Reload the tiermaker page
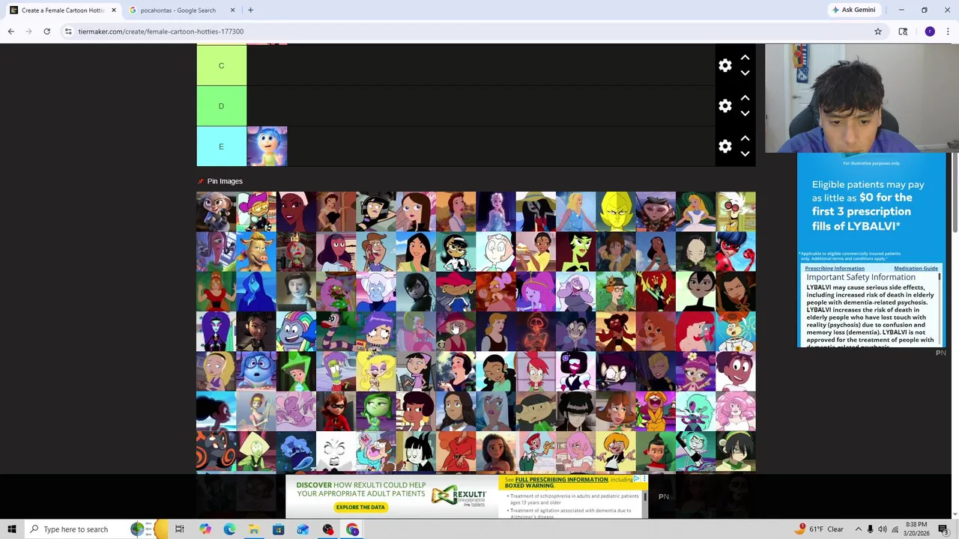The image size is (959, 539). pos(46,31)
